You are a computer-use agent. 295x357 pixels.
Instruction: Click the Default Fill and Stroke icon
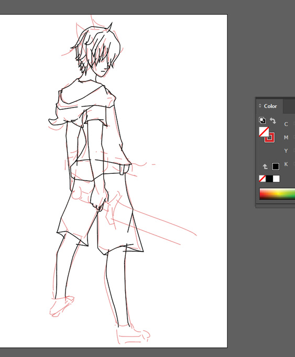click(262, 120)
